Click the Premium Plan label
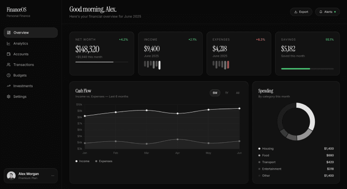This screenshot has height=189, width=347. coord(28,178)
